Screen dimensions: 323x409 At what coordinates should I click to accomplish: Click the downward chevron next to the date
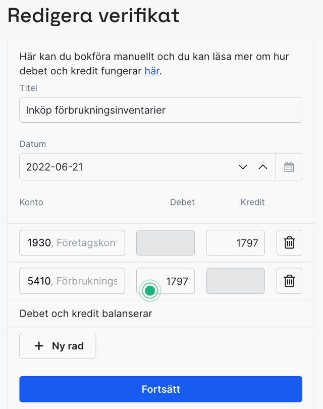click(x=243, y=167)
